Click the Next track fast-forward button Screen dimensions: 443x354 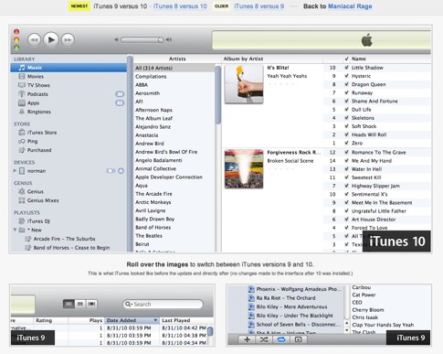(68, 40)
